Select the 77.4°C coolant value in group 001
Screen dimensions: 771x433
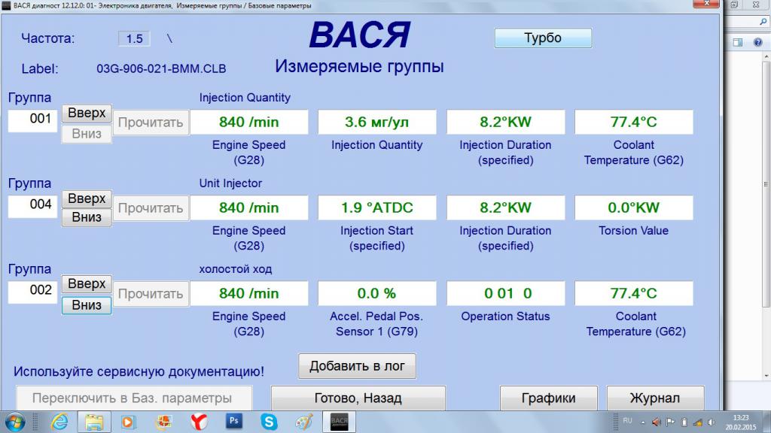click(x=633, y=122)
